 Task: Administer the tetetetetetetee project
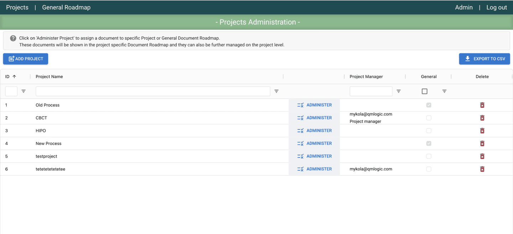314,169
